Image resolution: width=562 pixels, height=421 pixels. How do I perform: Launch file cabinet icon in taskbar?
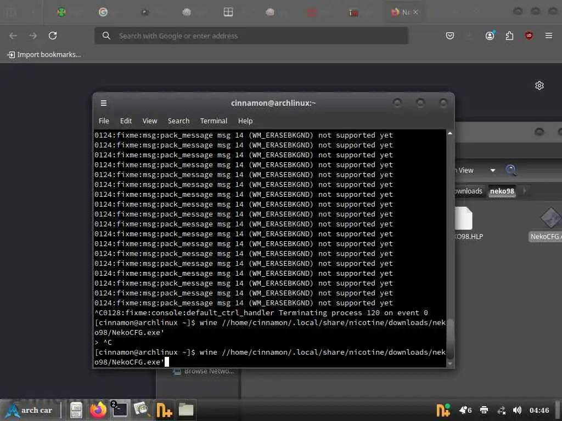coord(76,410)
